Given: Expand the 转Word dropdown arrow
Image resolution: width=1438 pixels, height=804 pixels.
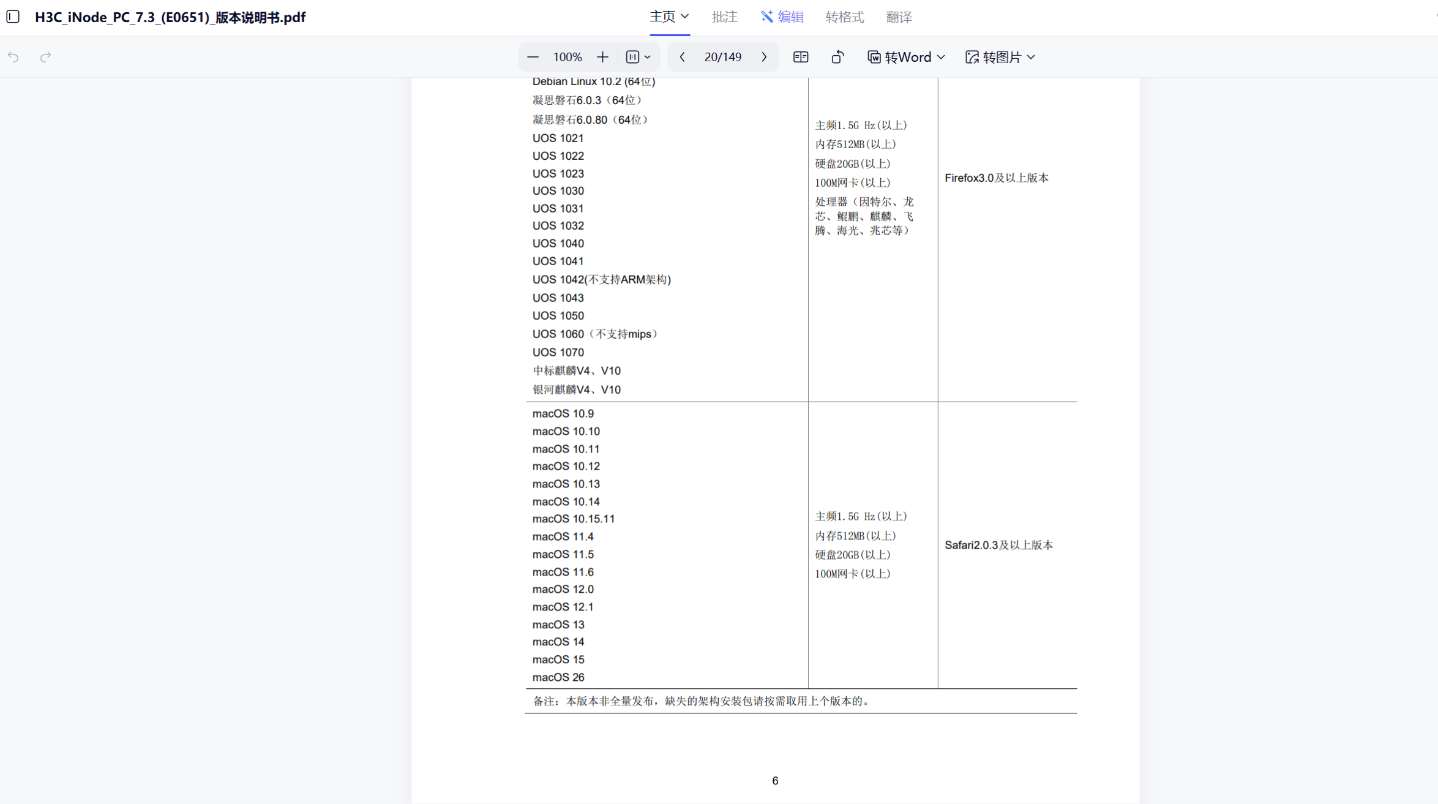Looking at the screenshot, I should point(942,57).
